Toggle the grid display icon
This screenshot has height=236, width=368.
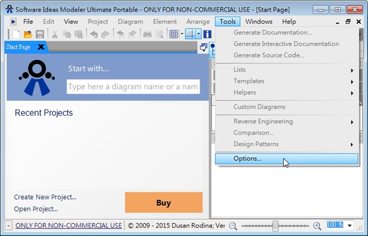click(174, 34)
